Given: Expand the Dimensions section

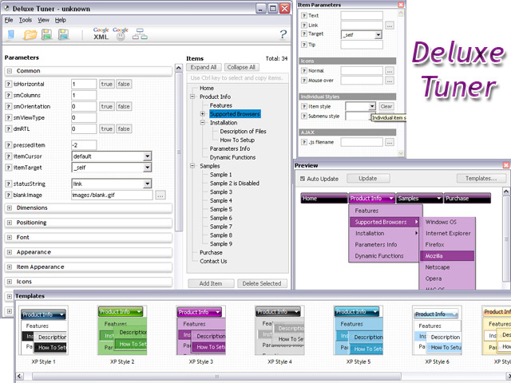Looking at the screenshot, I should [9, 208].
